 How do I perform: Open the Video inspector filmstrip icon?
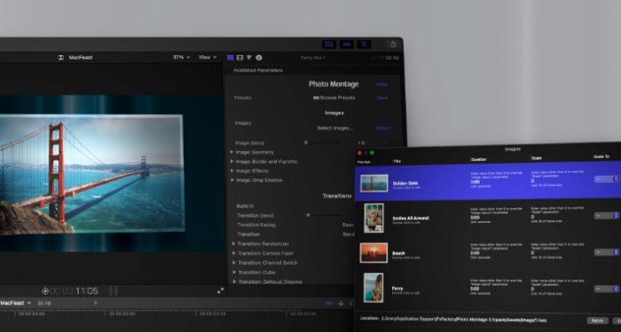pos(240,58)
